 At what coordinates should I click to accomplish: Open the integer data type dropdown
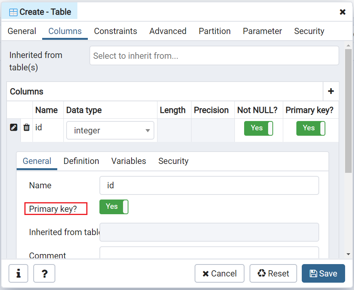click(110, 131)
